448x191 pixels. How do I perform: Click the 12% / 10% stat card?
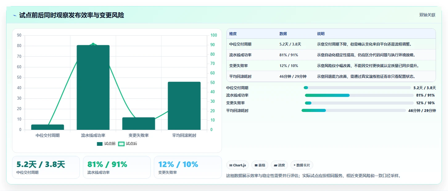[x=188, y=167]
